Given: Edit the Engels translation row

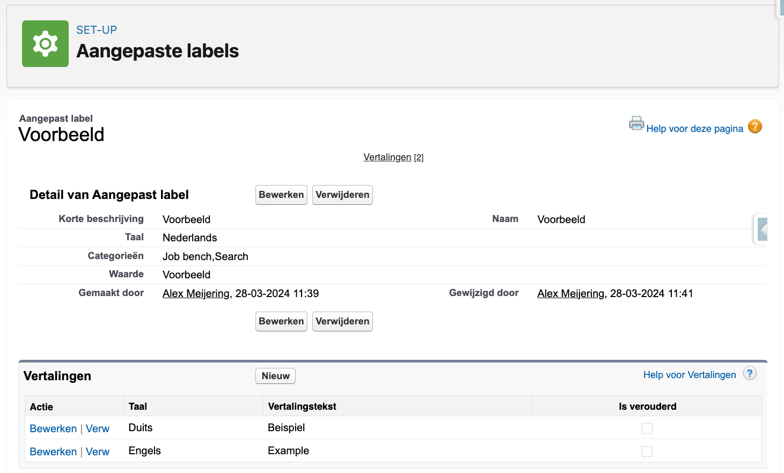Looking at the screenshot, I should (x=53, y=452).
